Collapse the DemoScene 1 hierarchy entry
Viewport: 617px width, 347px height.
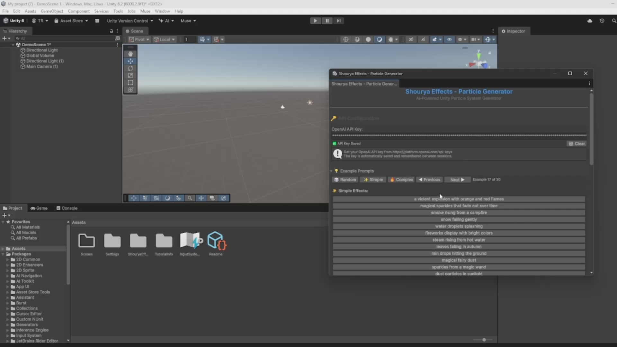(13, 45)
